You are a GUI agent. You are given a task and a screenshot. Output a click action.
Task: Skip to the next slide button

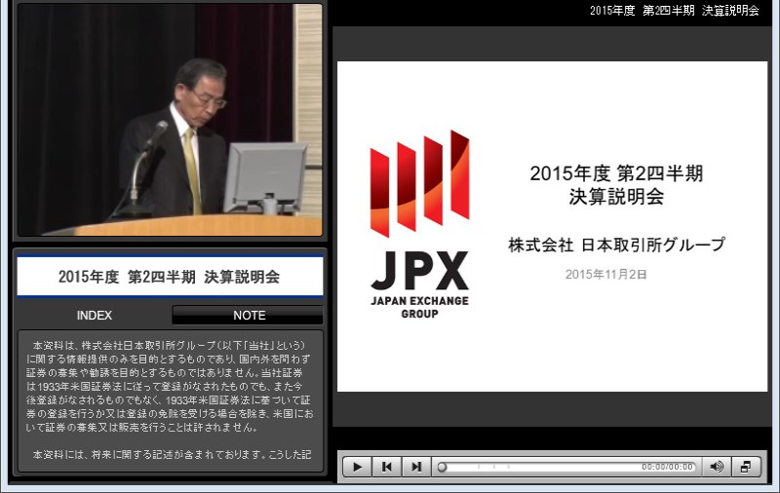click(416, 467)
